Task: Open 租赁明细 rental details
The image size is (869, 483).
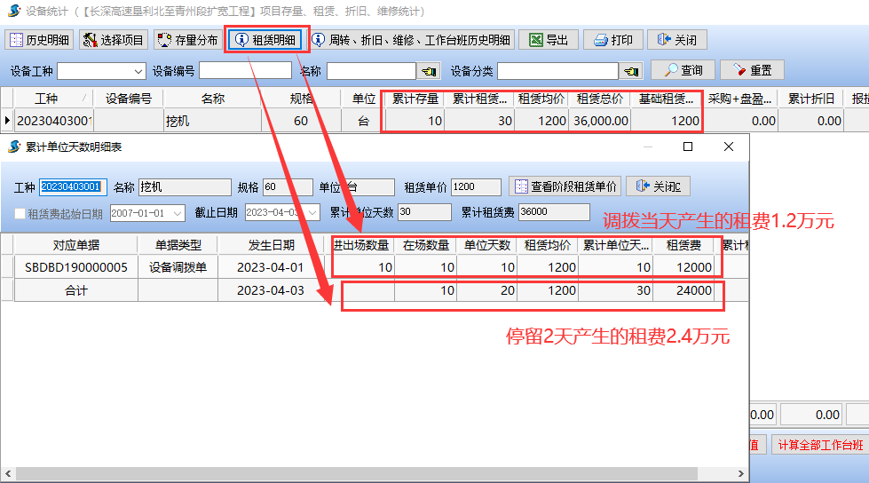Action: click(265, 40)
